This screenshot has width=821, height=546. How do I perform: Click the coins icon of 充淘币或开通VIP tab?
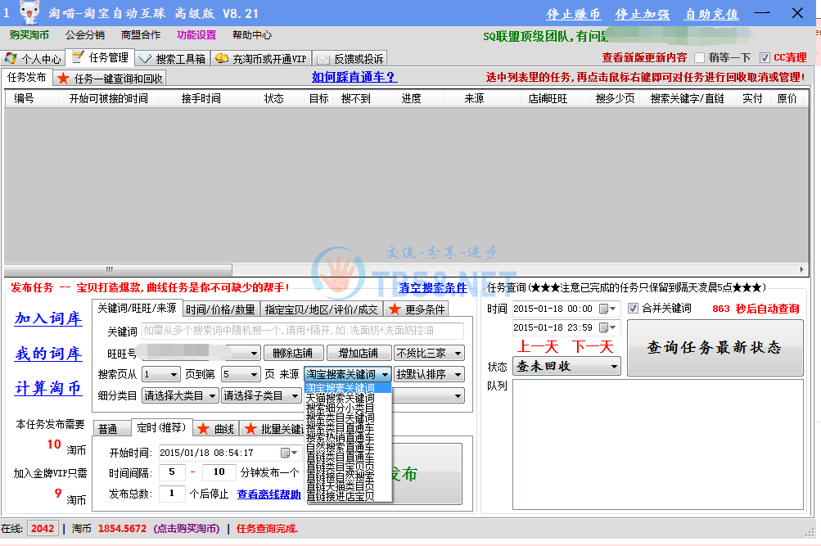(x=222, y=59)
